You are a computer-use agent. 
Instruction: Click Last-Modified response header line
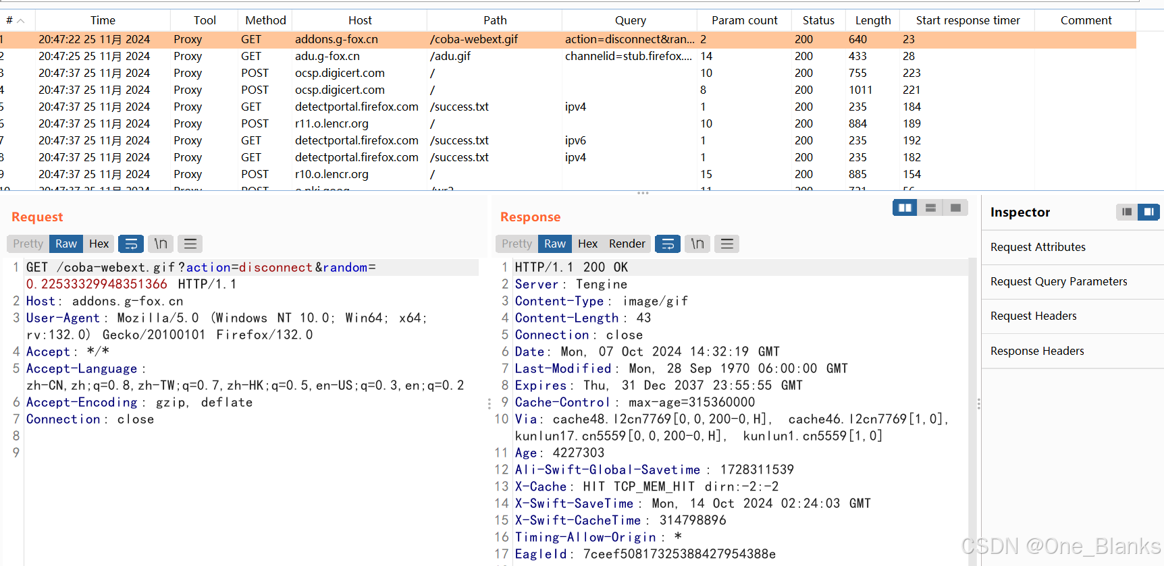point(681,368)
